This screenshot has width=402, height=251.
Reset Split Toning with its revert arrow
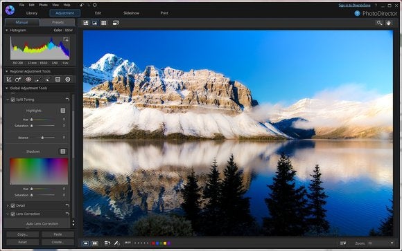click(x=67, y=100)
